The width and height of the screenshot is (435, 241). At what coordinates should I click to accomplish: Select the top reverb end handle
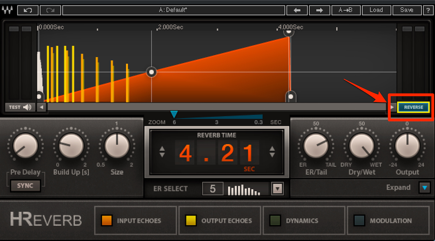click(289, 32)
